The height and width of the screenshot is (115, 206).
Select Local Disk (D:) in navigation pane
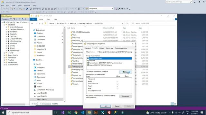click(42, 93)
